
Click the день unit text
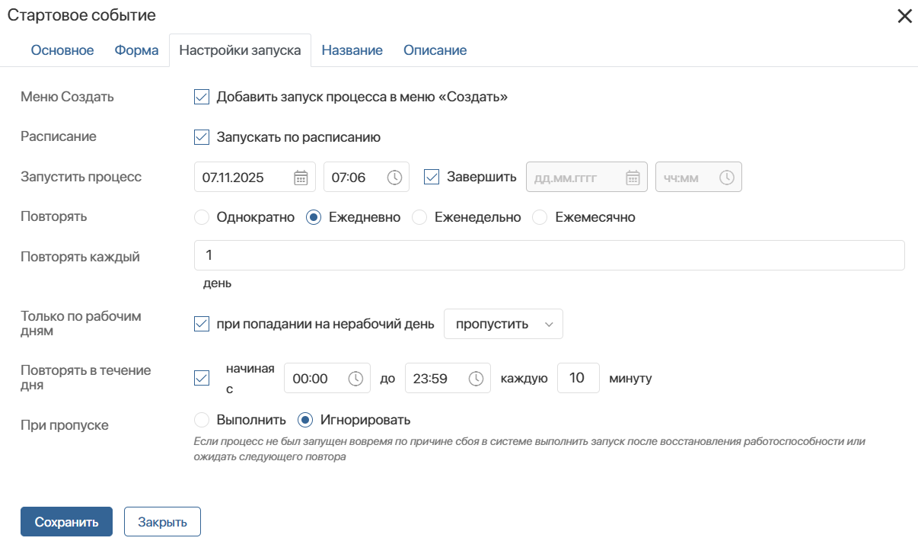(217, 283)
